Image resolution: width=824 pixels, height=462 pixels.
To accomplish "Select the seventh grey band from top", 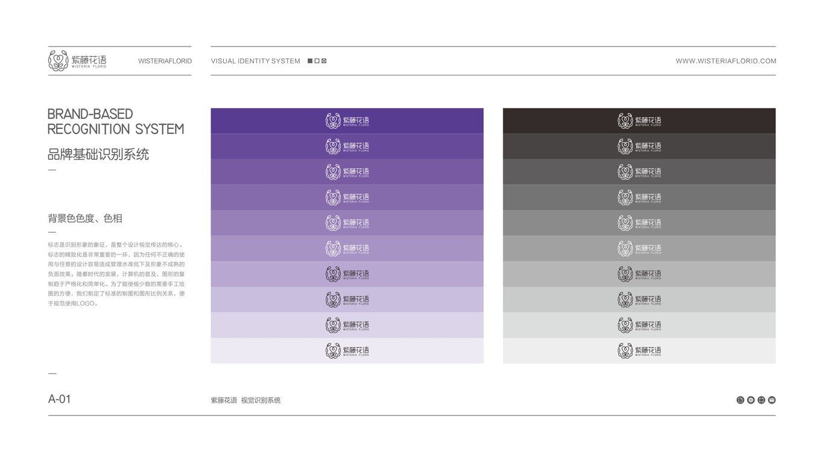I will point(639,274).
